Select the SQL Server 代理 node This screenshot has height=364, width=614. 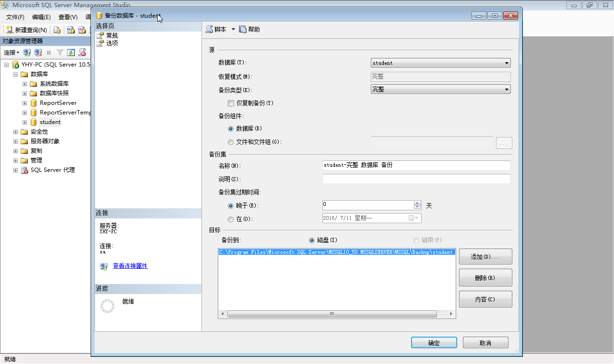pyautogui.click(x=53, y=170)
